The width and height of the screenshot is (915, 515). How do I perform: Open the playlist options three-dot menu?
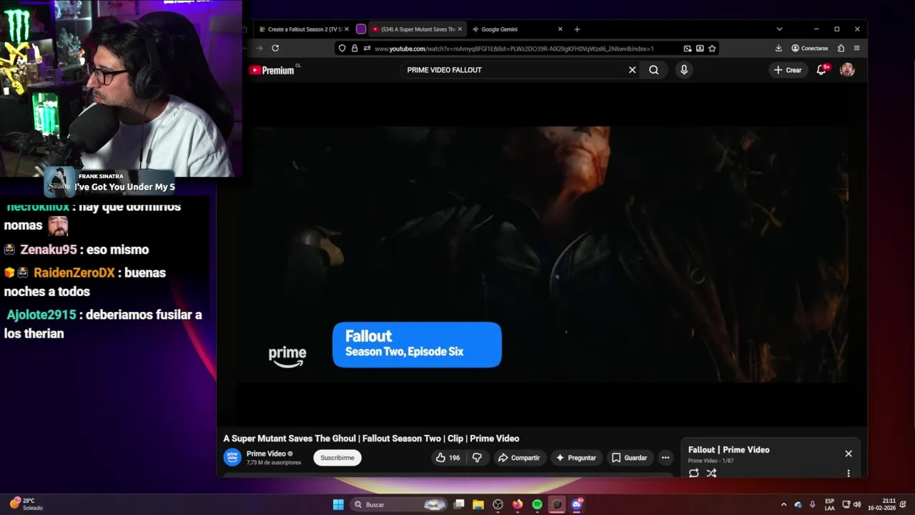click(x=849, y=473)
